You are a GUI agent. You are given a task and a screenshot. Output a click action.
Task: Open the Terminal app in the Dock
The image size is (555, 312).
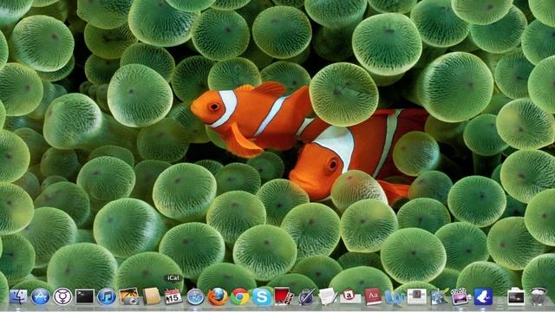(85, 296)
